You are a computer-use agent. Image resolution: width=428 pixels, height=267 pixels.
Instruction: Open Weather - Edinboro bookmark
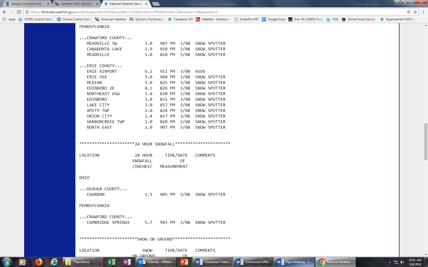click(213, 19)
